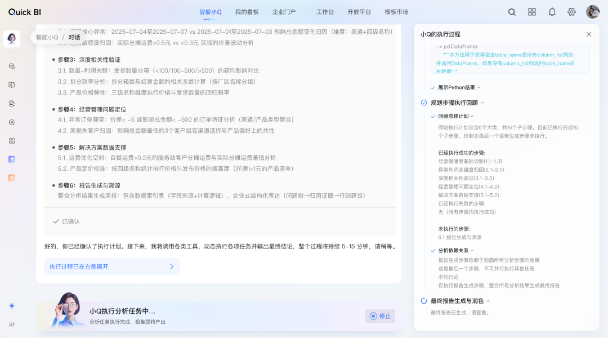Screen dimensions: 608x338
Task: Collapse the 规划步骤执行回顾 section
Action: [482, 103]
